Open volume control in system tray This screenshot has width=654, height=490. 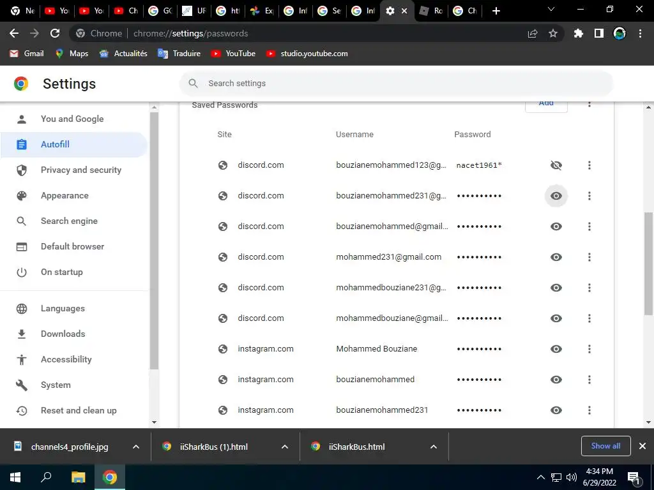tap(572, 477)
